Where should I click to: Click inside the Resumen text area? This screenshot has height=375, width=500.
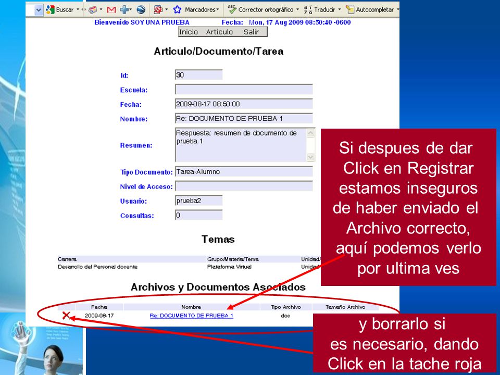(241, 145)
